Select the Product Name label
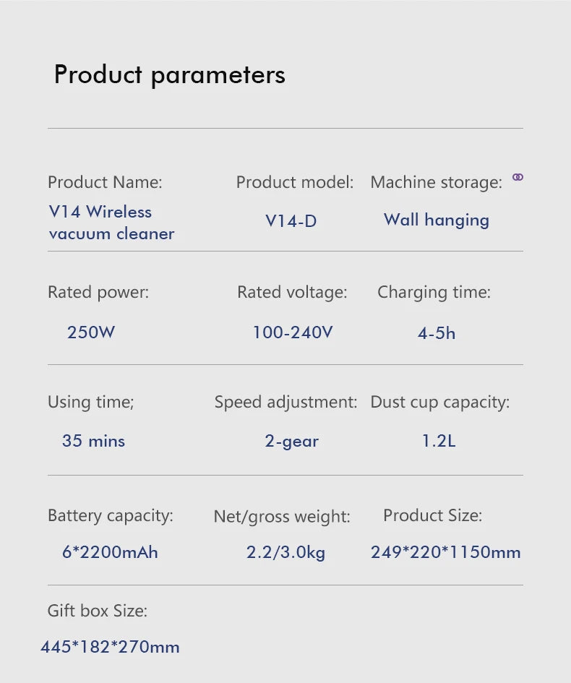This screenshot has height=683, width=571. coord(105,182)
